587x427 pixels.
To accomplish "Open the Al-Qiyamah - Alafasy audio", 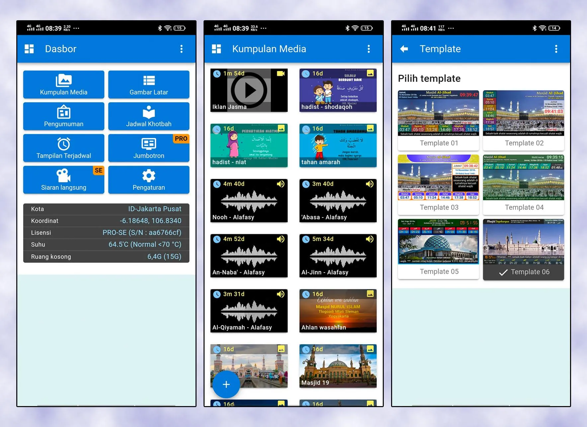I will click(x=249, y=311).
